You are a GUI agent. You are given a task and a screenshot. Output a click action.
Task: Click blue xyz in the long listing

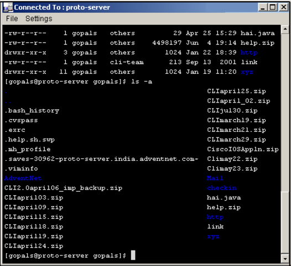point(247,72)
